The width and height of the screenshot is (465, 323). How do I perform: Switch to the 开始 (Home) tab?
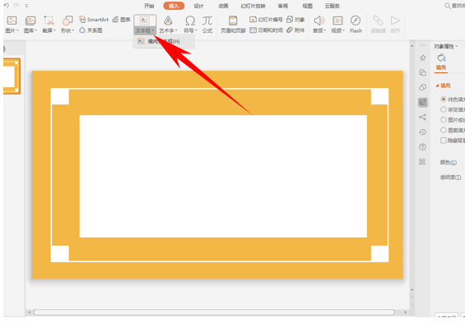149,6
